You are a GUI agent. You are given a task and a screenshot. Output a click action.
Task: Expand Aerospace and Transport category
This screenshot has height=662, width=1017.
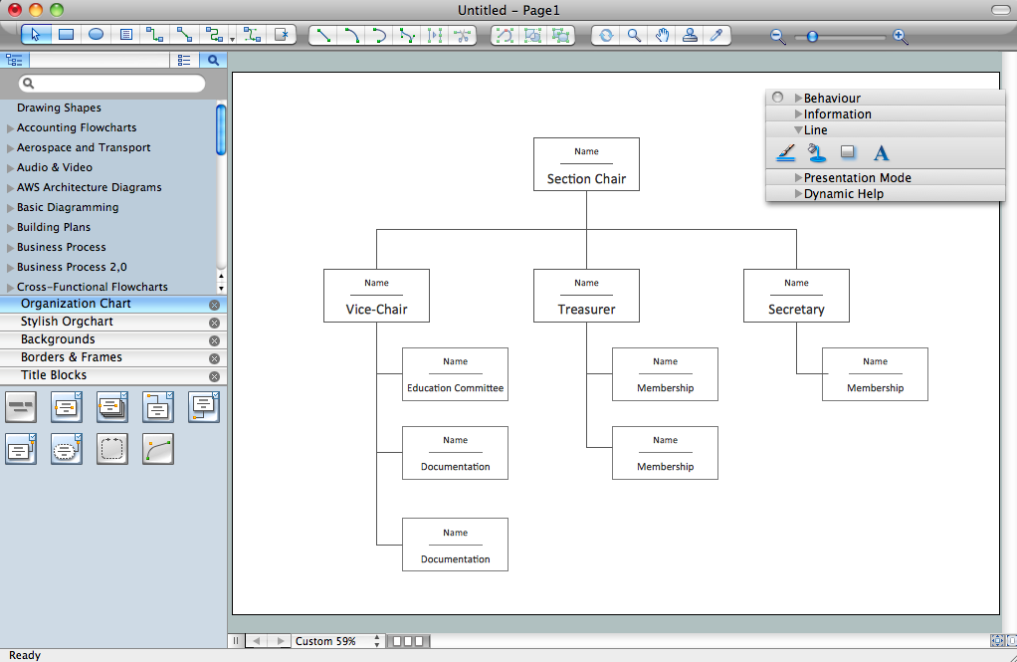(10, 148)
